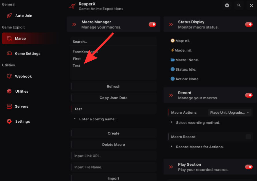Click the Create button

[x=114, y=133]
